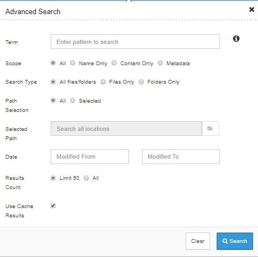The width and height of the screenshot is (258, 257).
Task: Click the Search button with magnifier icon
Action: (235, 241)
